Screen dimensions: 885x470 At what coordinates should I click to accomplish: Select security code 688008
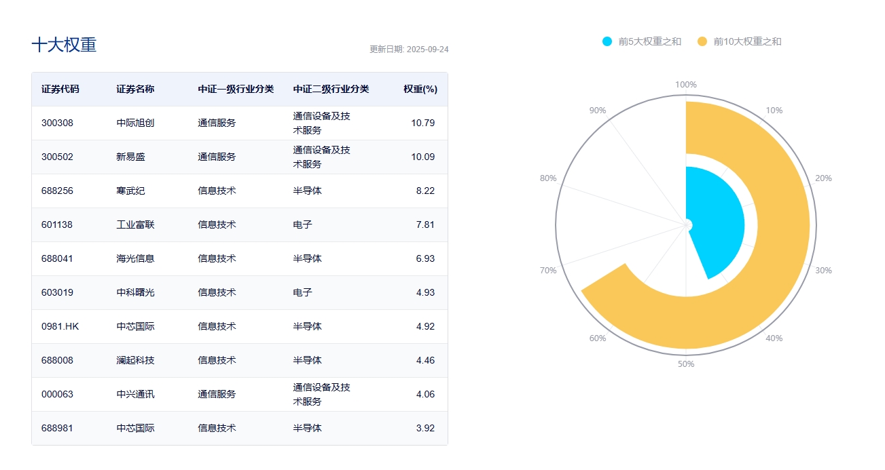57,360
